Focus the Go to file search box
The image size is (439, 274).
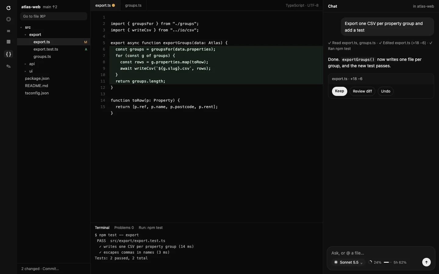pyautogui.click(x=54, y=16)
